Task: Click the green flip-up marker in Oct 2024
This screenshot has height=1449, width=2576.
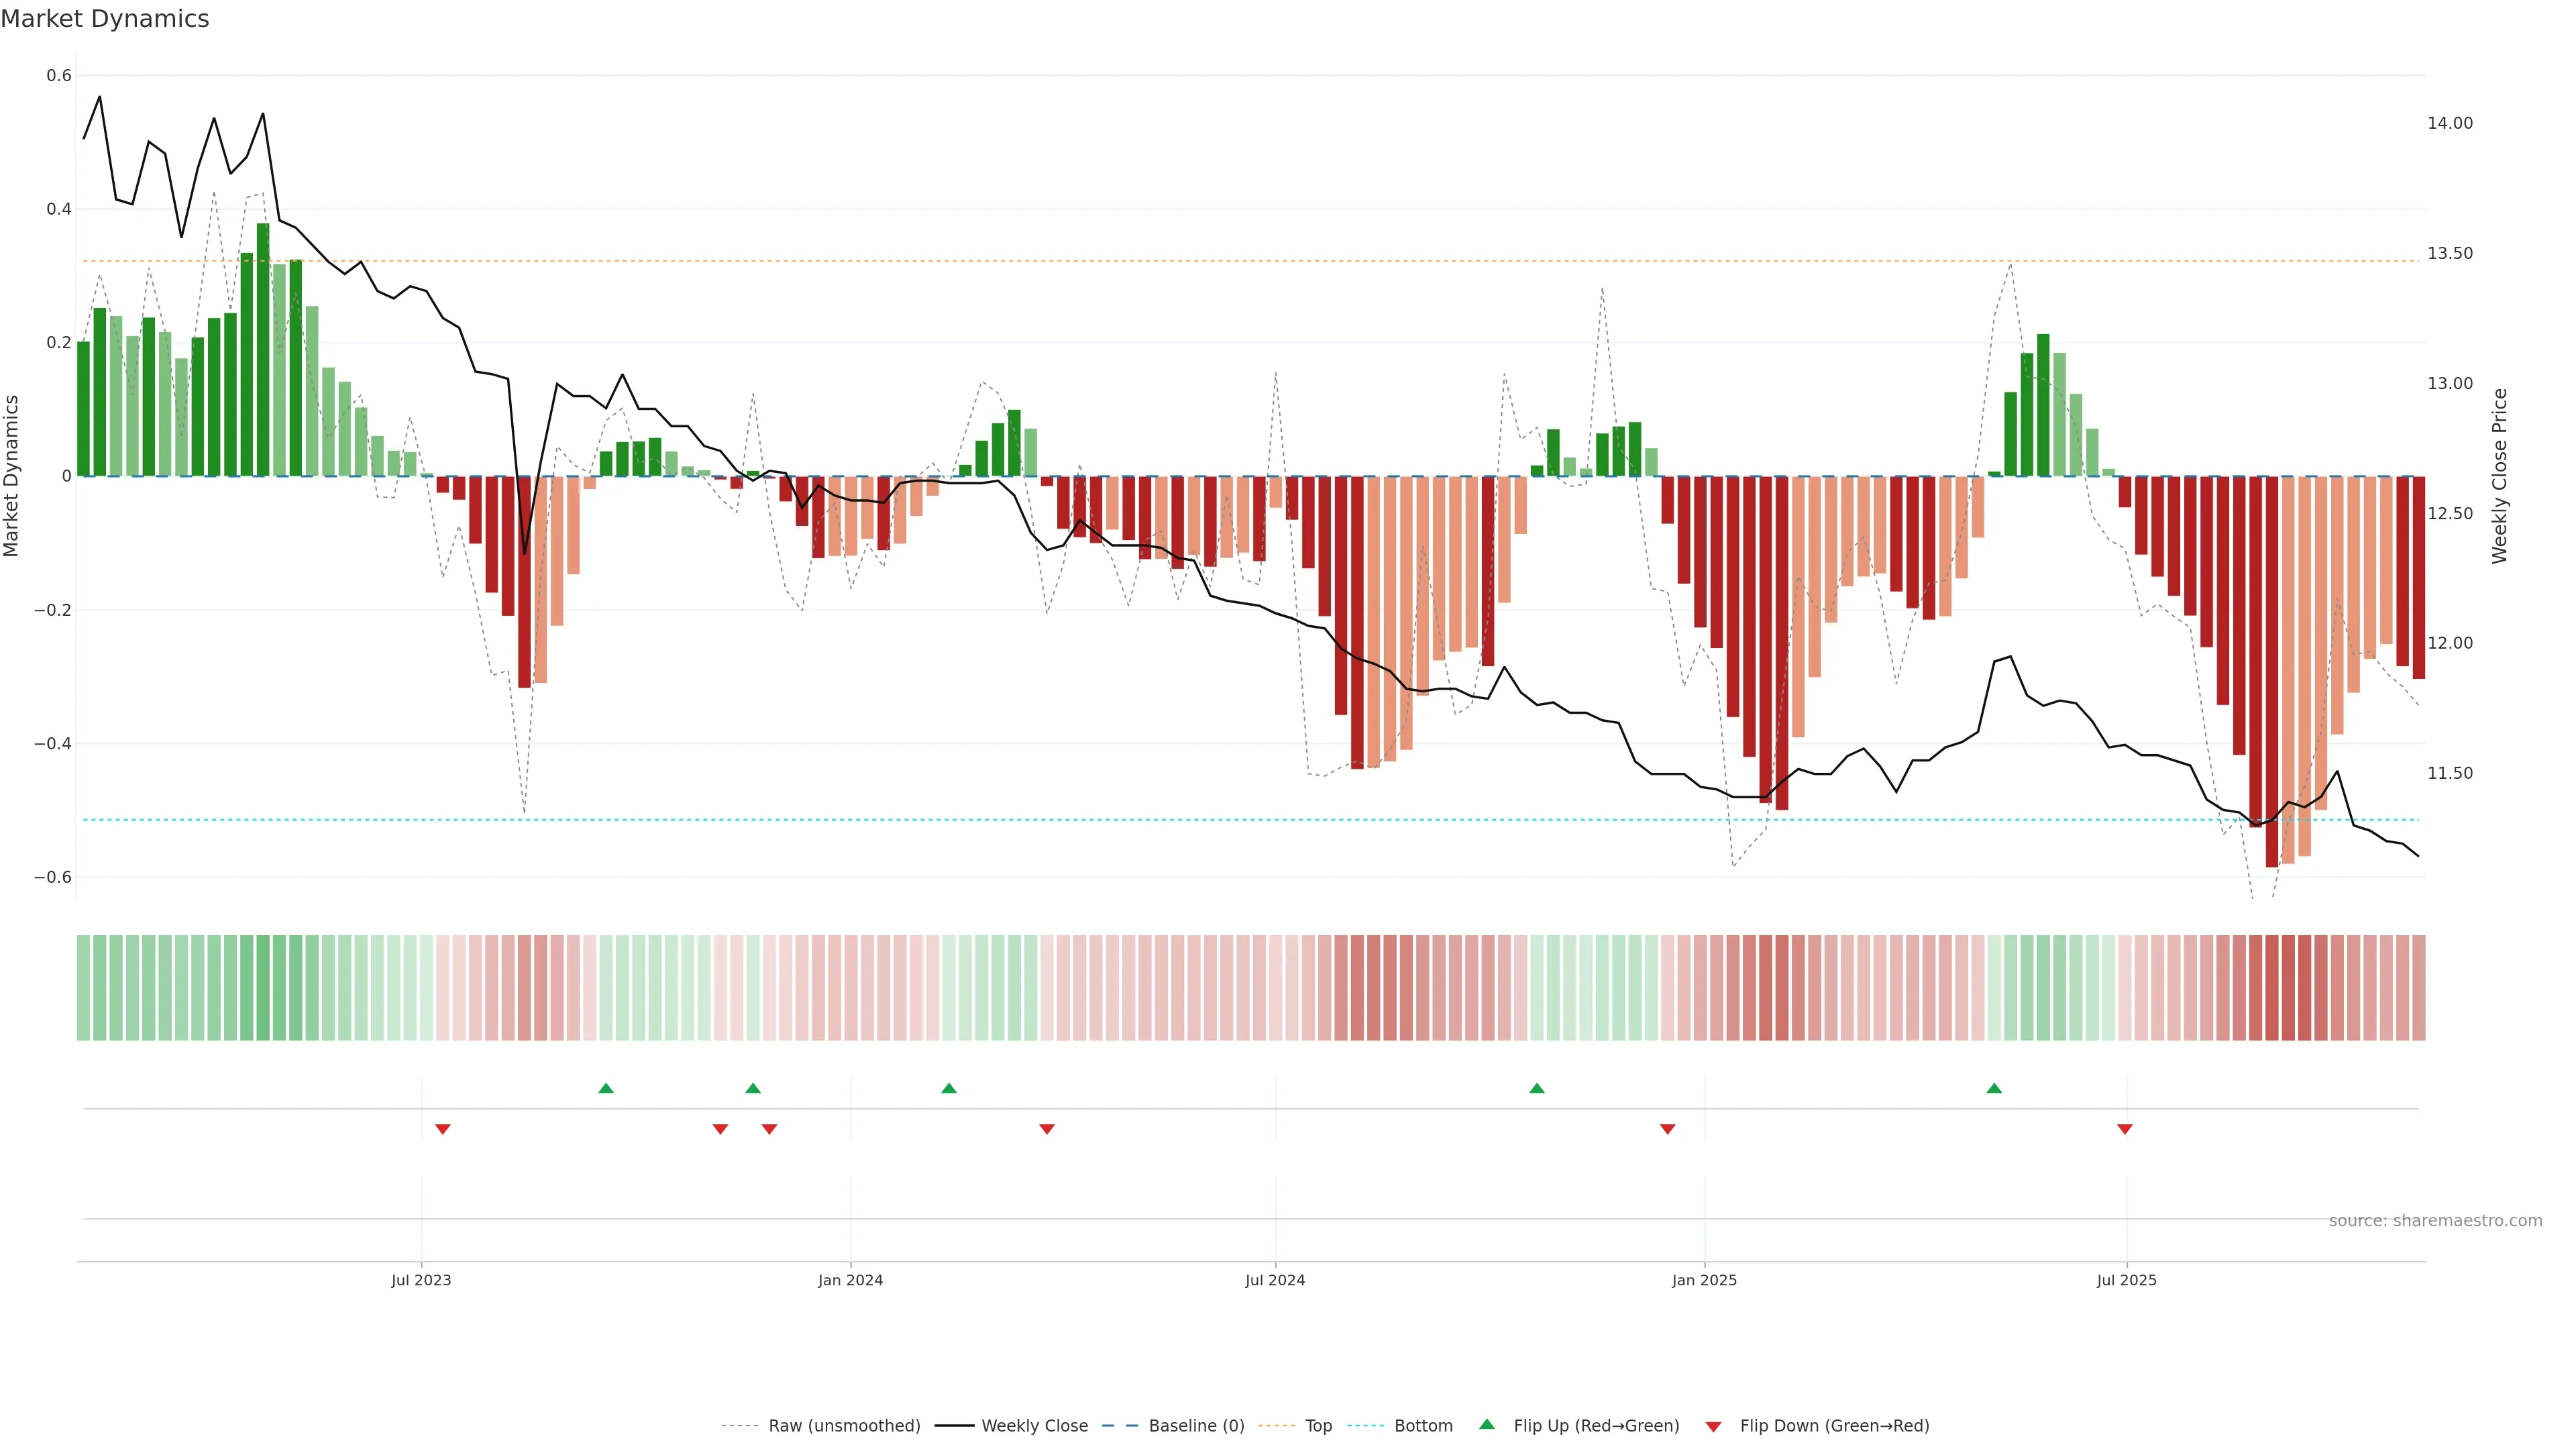Action: (x=1537, y=1088)
